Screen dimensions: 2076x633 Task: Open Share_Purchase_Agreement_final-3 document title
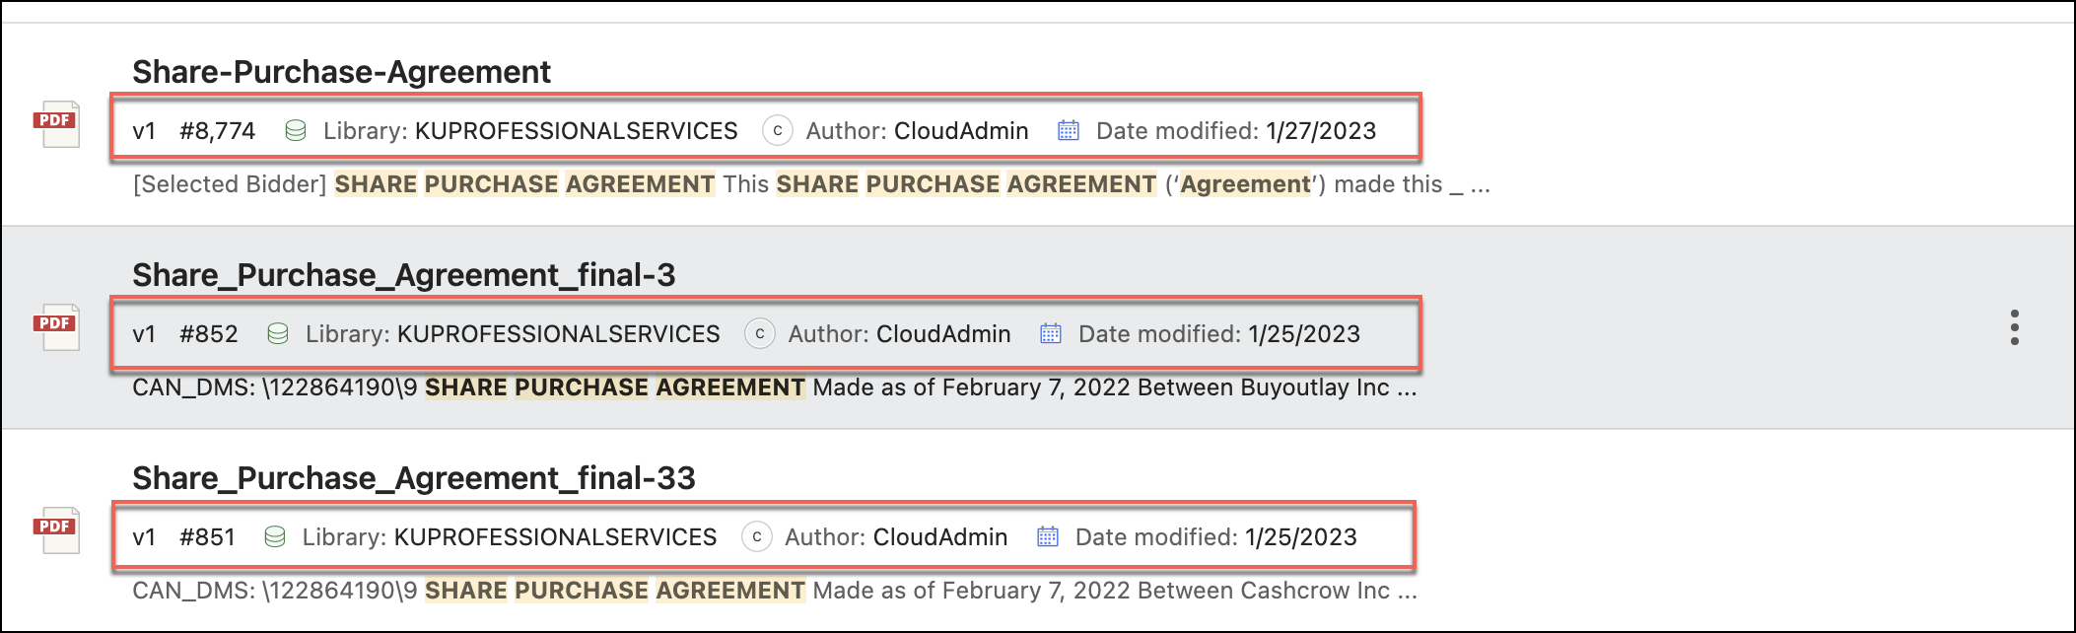(403, 275)
